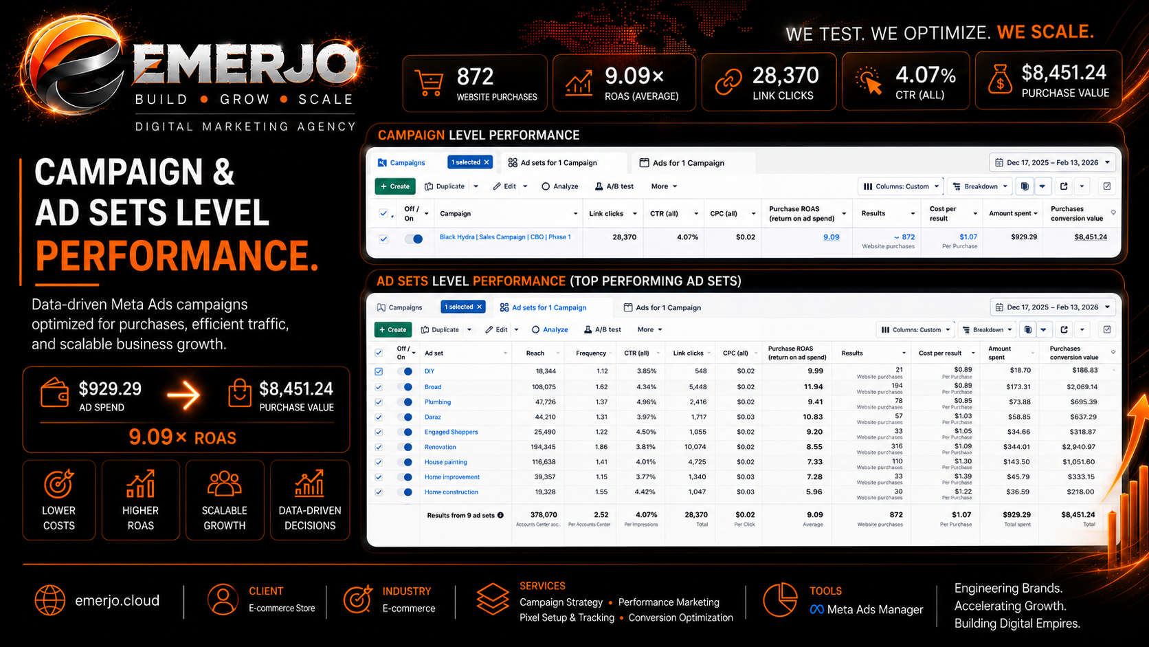This screenshot has height=647, width=1149.
Task: Open Columns: Custom dropdown in the ad sets toolbar
Action: (x=915, y=329)
